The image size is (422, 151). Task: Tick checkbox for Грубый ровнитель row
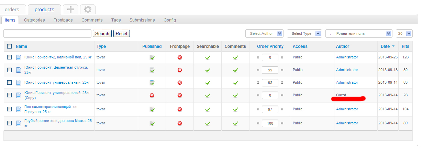(10, 123)
